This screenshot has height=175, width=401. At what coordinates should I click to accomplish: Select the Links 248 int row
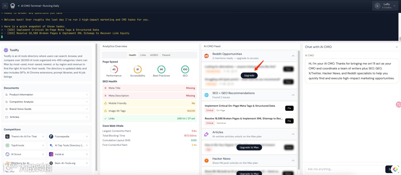pyautogui.click(x=149, y=119)
